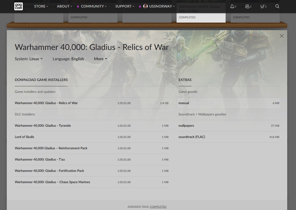This screenshot has width=296, height=210.
Task: Expand the More dropdown
Action: click(x=101, y=59)
